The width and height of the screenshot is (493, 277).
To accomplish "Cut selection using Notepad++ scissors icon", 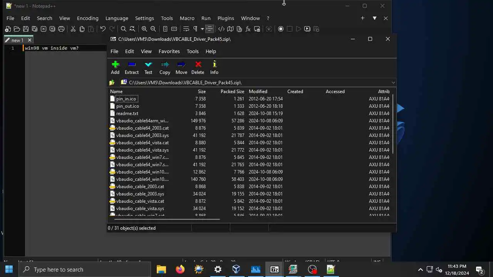I will [73, 29].
